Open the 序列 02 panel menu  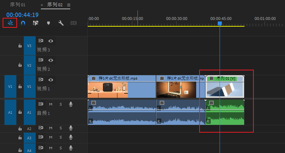(68, 5)
